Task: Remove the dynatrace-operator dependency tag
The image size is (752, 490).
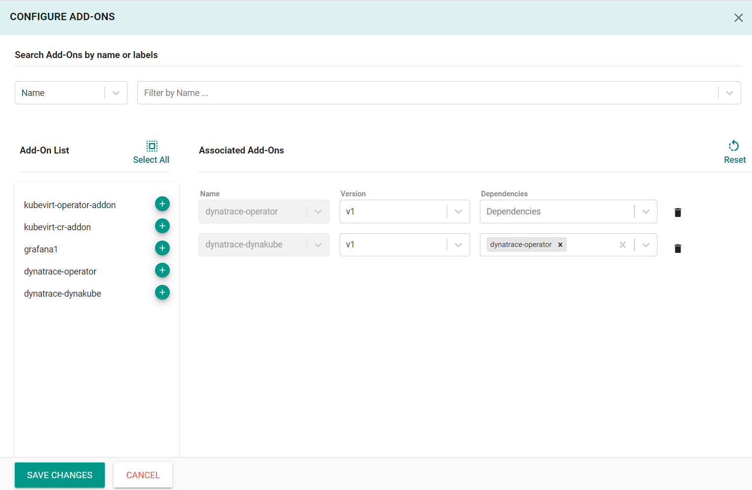Action: click(560, 245)
